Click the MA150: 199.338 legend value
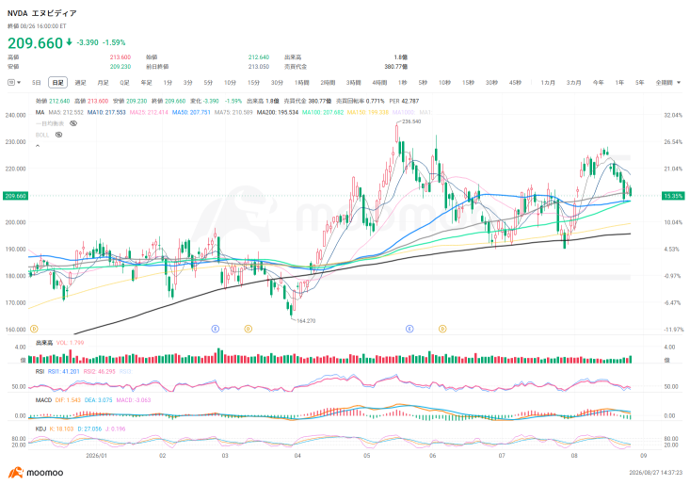The height and width of the screenshot is (485, 690). coord(368,112)
